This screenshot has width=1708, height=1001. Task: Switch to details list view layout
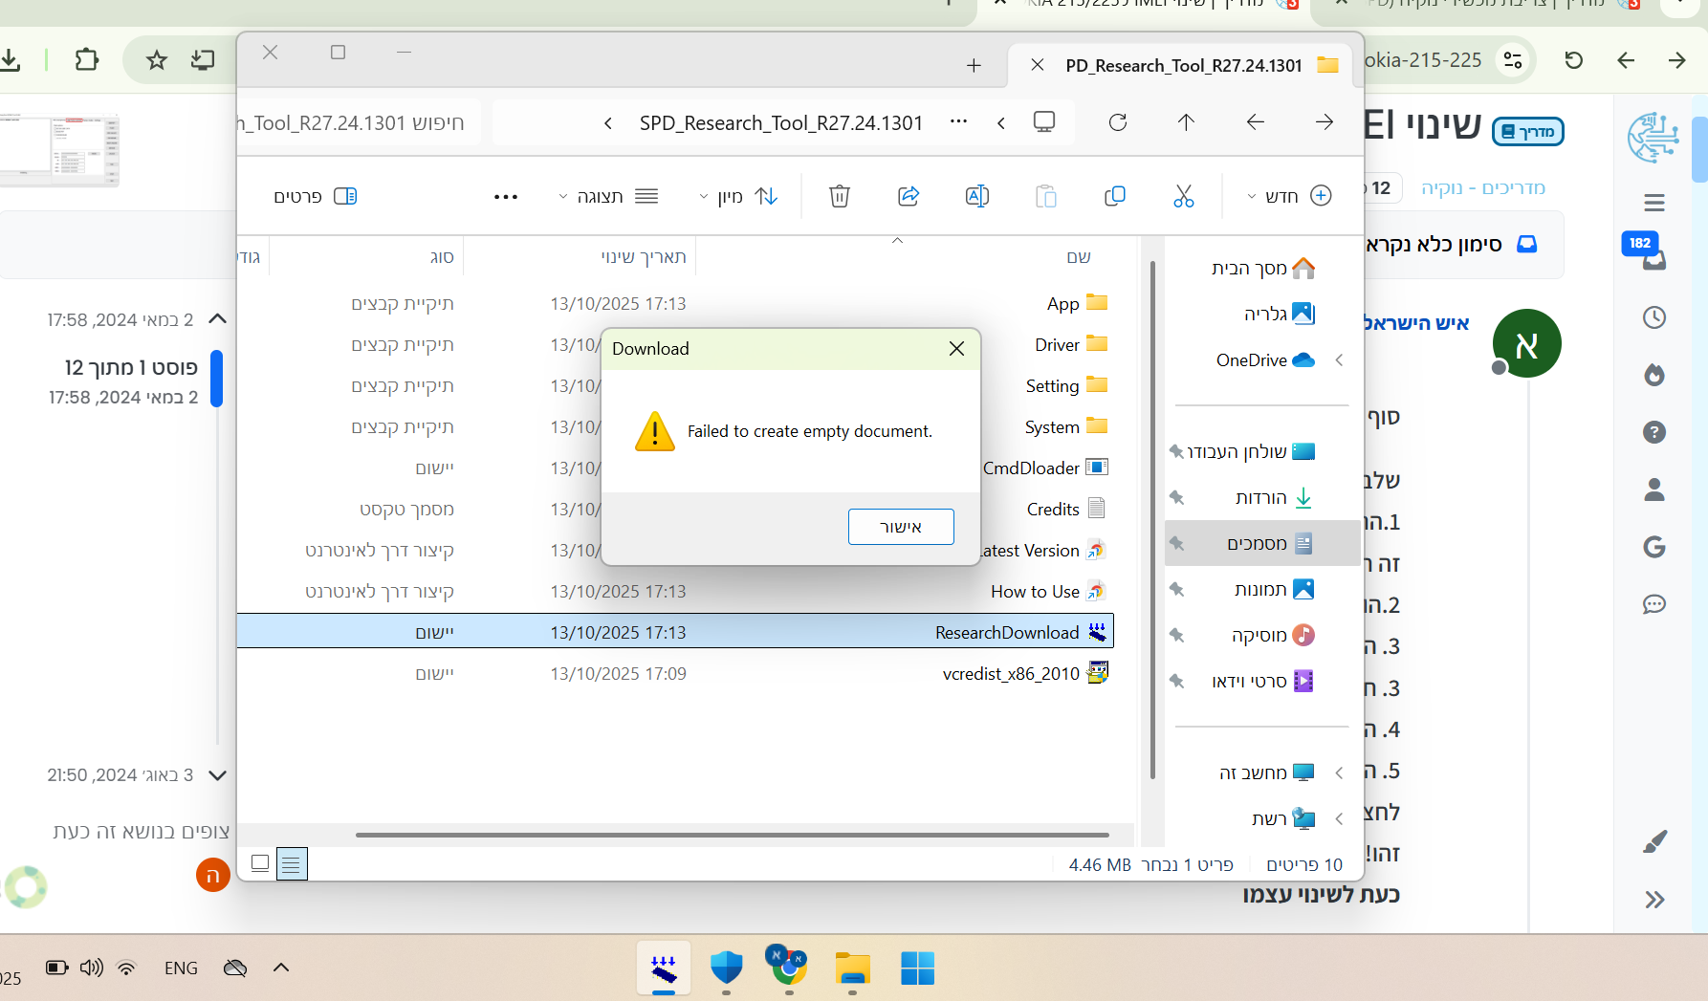coord(292,863)
